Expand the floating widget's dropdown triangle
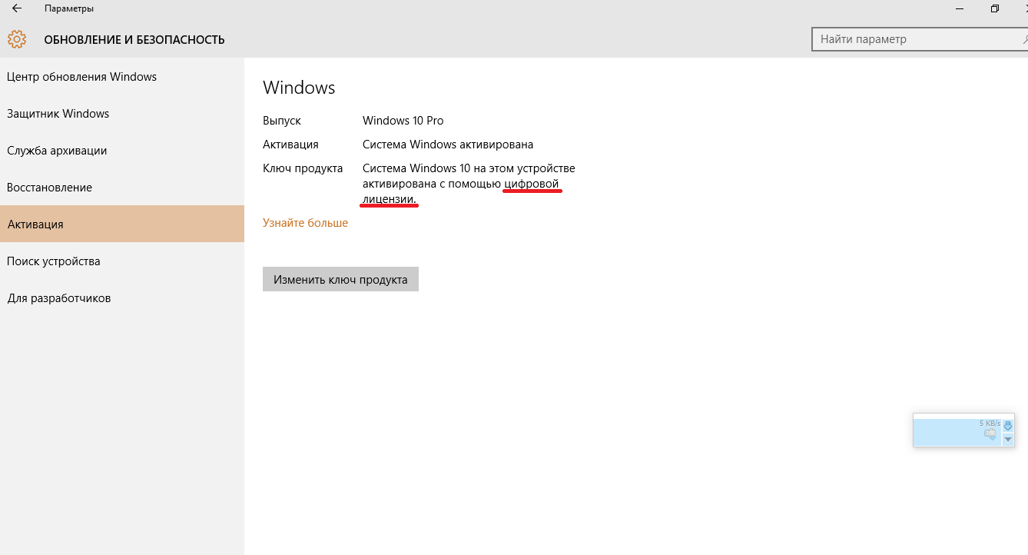 click(1008, 439)
